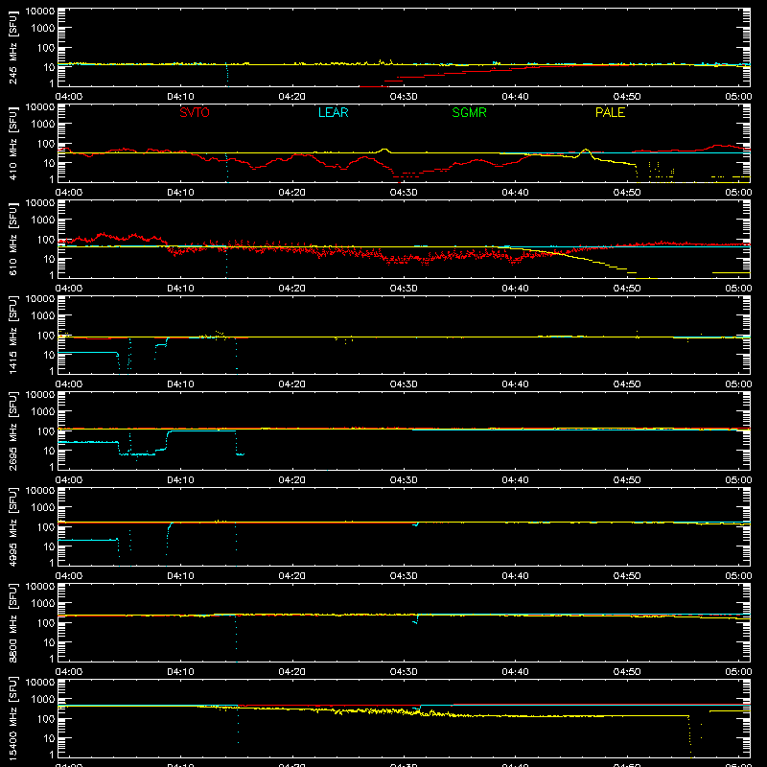Click 04:40 time label below 8800 MHz plot
The image size is (767, 767).
515,672
